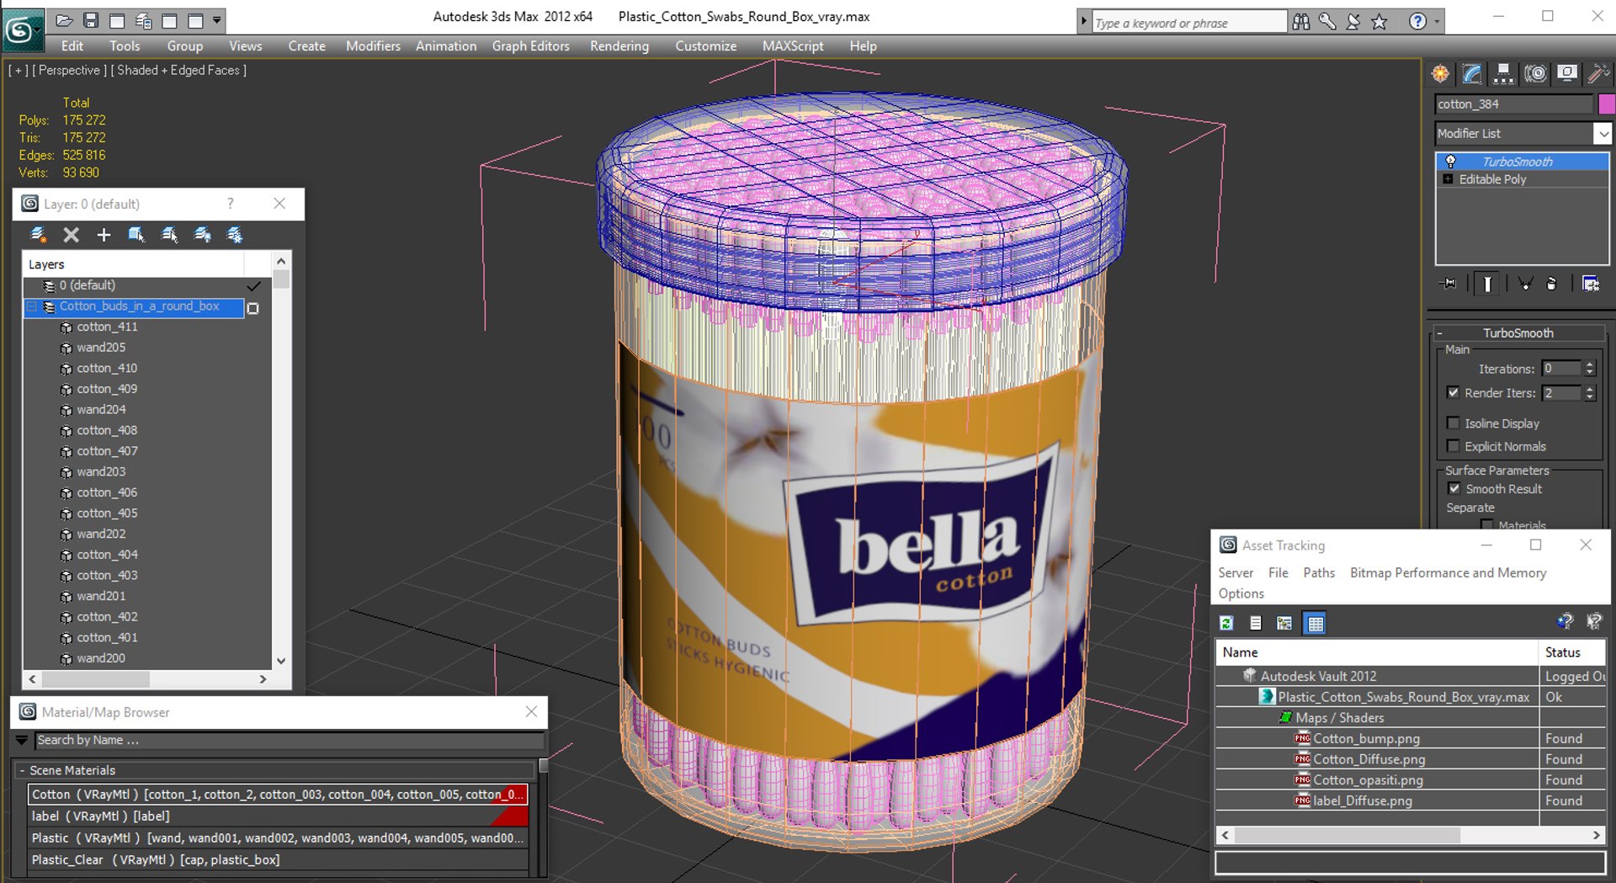This screenshot has width=1616, height=883.
Task: Open the Rendering menu
Action: click(619, 46)
